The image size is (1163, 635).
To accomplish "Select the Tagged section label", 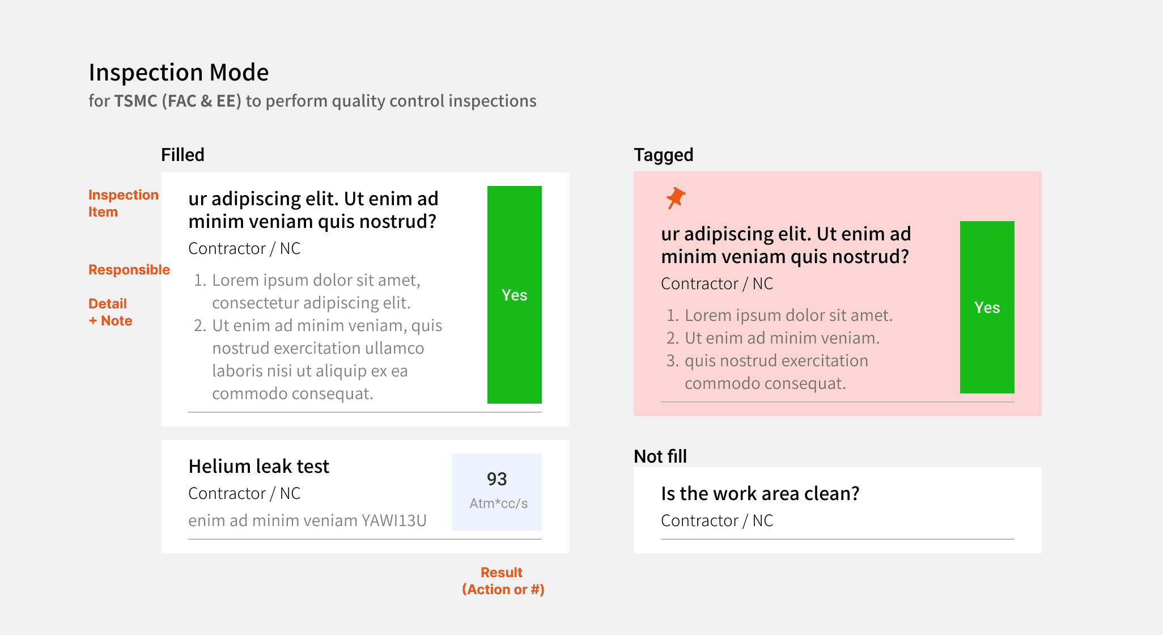I will click(x=664, y=155).
